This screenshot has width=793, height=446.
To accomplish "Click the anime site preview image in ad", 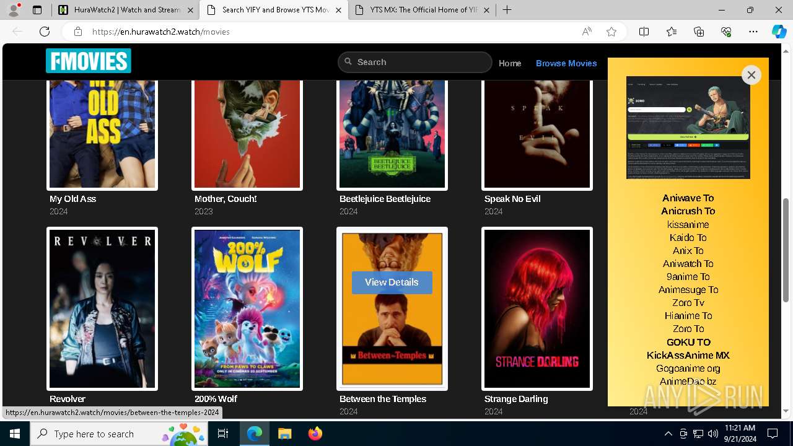I will point(688,128).
